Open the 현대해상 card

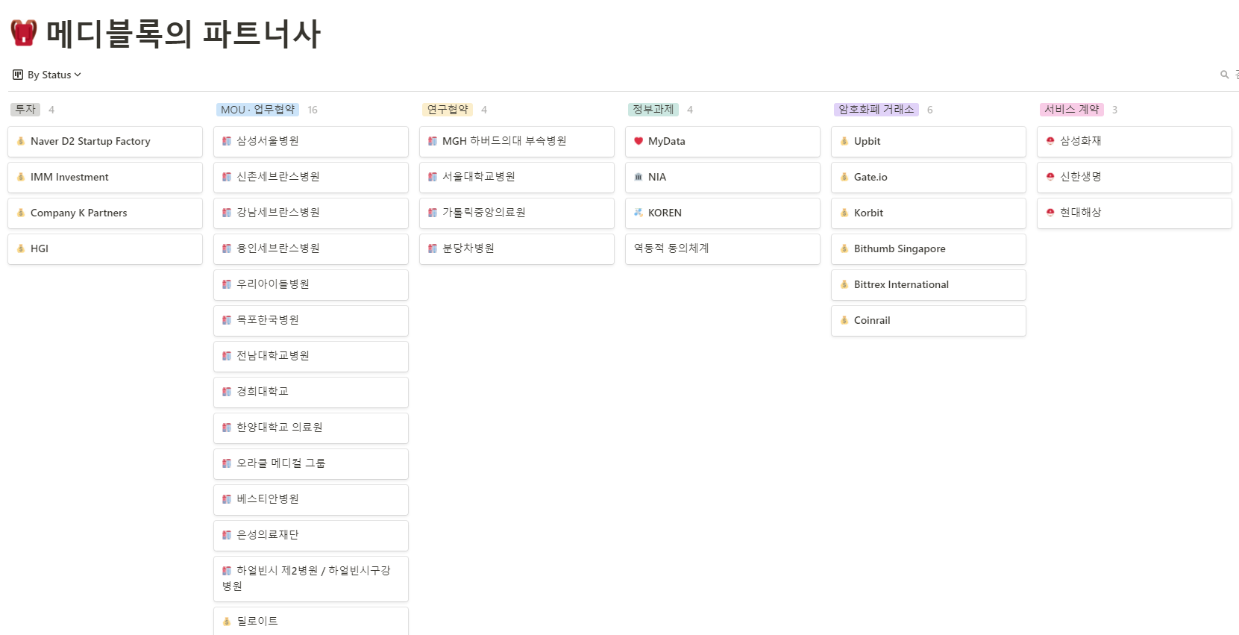click(x=1135, y=213)
